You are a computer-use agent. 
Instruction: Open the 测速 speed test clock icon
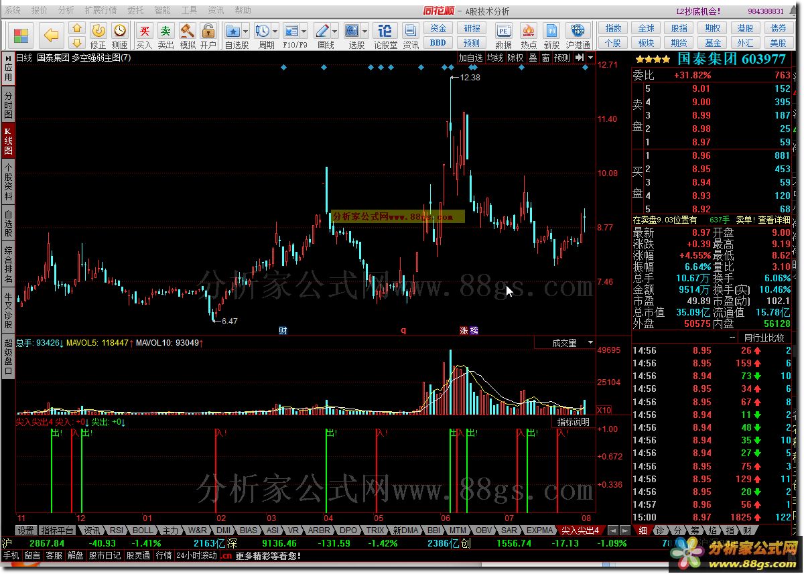pos(119,31)
